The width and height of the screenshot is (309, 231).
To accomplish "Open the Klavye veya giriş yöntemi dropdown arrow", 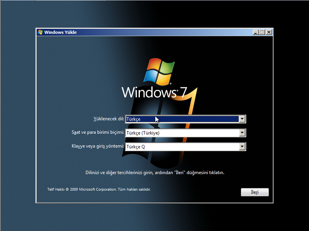I will coord(242,147).
